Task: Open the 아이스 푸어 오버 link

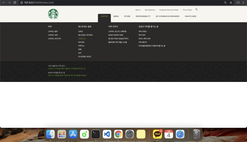Action: tap(144, 39)
